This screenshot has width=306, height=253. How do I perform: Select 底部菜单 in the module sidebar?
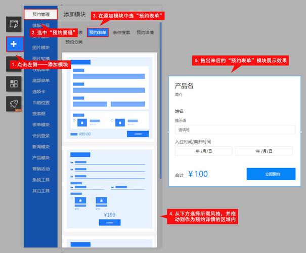tap(41, 80)
